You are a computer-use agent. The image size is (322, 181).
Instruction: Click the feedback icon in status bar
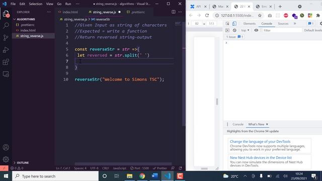[x=173, y=168]
